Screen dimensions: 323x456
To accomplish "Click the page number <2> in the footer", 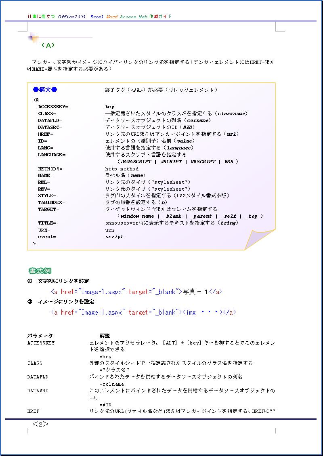I will [x=40, y=424].
